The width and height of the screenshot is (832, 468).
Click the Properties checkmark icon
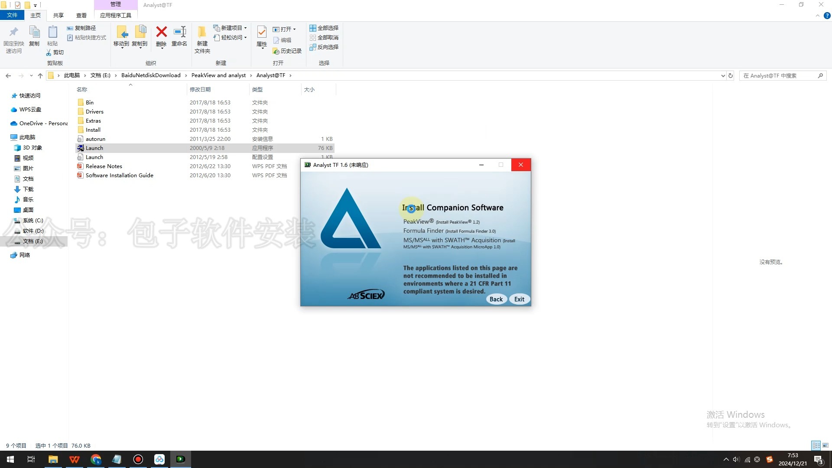click(262, 32)
